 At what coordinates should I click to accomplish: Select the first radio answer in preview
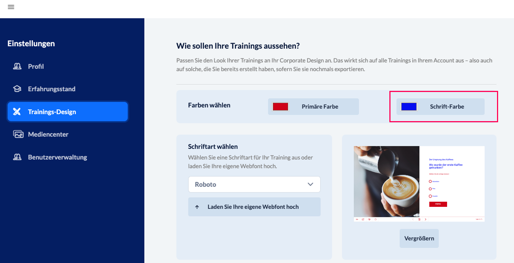430,181
